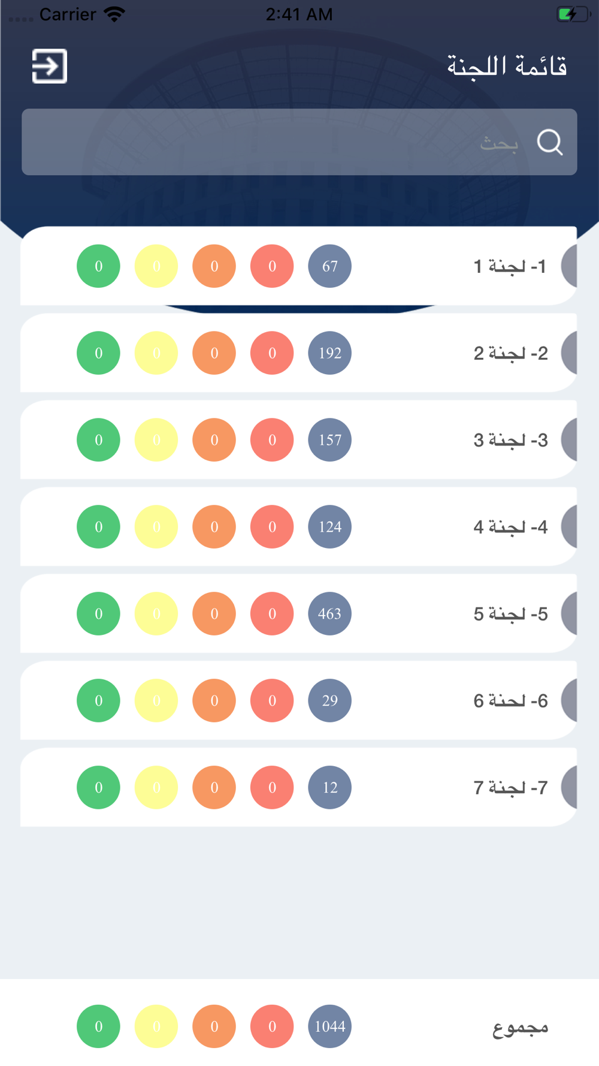Click green circle in لجنة 2 row
The height and width of the screenshot is (1066, 599).
(98, 353)
